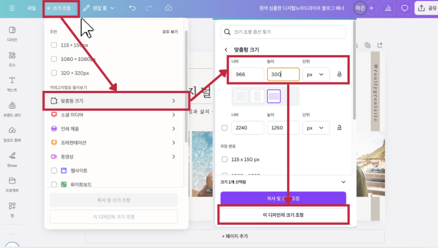
Task: Click the custom size panel scrollbar
Action: point(354,70)
